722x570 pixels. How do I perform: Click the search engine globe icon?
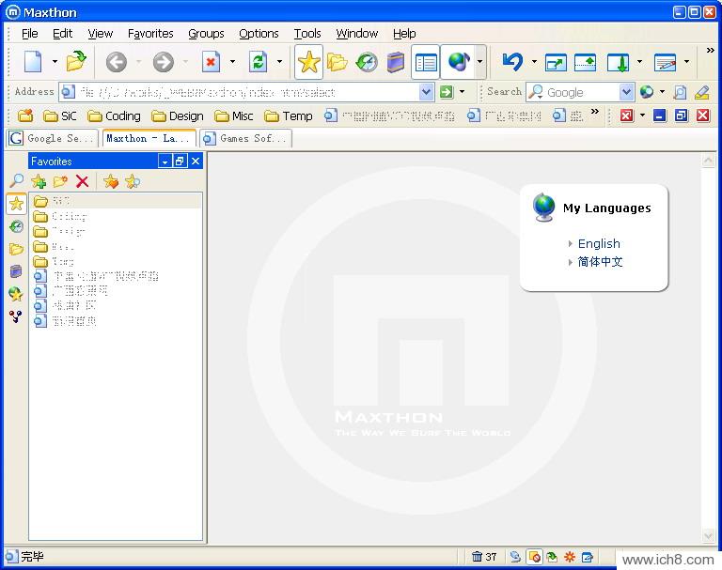(647, 92)
